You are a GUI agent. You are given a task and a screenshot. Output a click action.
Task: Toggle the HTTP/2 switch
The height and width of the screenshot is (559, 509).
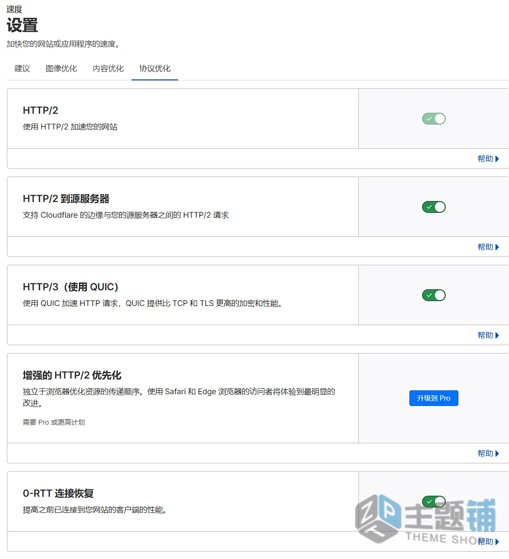pos(434,119)
